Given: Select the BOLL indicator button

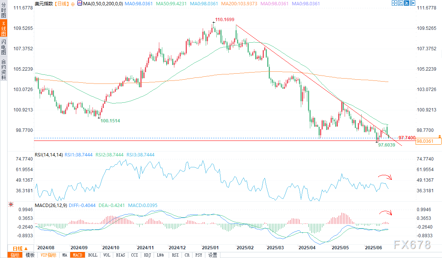Looking at the screenshot, I should (x=93, y=255).
